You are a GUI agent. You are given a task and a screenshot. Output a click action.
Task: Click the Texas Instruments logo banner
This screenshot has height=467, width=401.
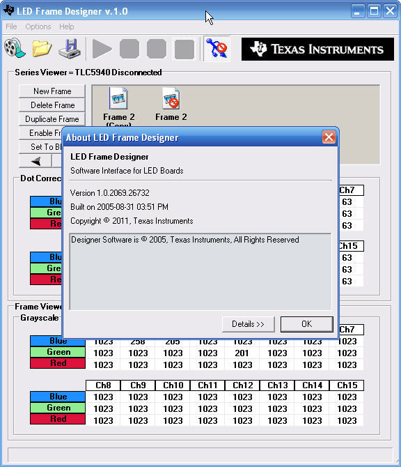(x=317, y=49)
